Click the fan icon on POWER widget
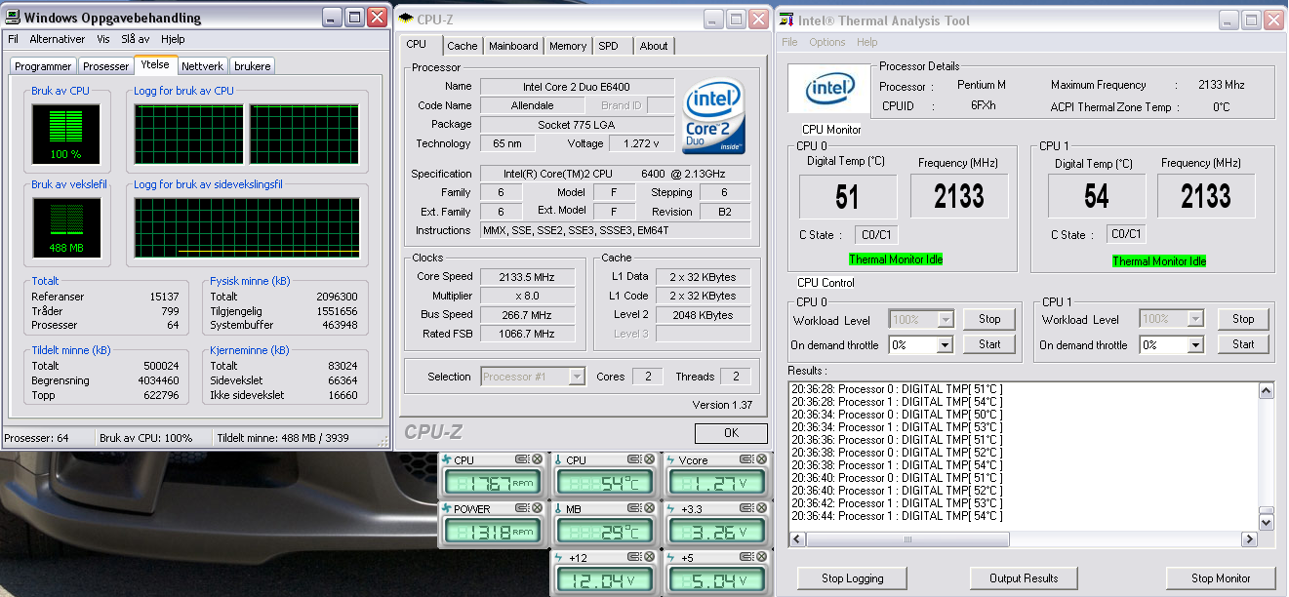 pos(447,509)
